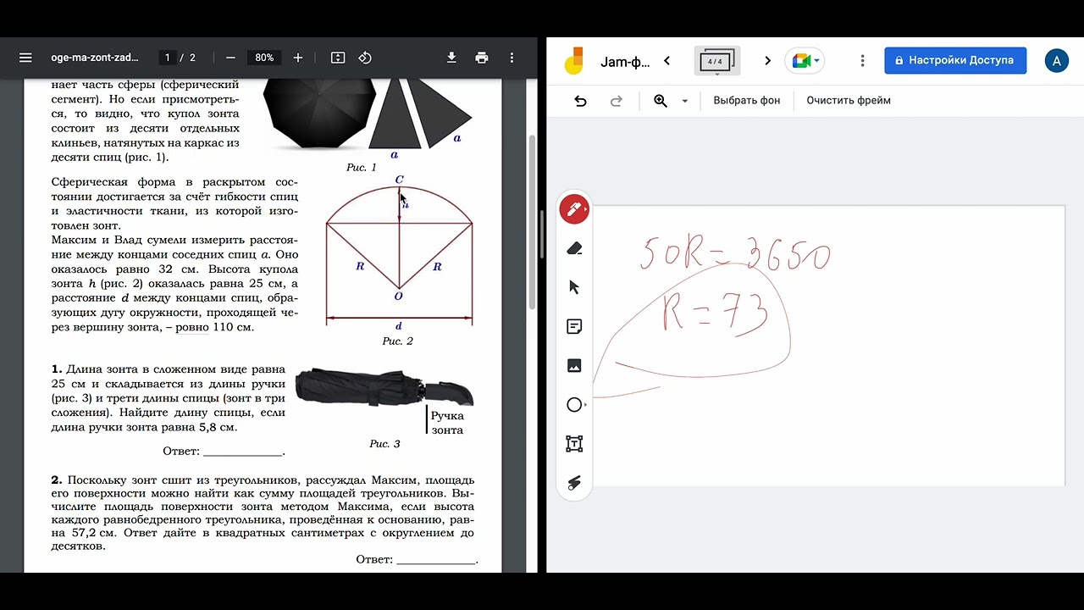Screen dimensions: 1084x610
Task: Open the account avatar A
Action: [1056, 61]
